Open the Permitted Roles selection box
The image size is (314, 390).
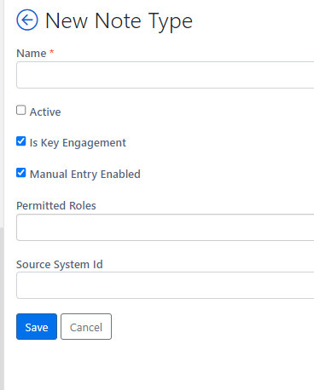166,227
